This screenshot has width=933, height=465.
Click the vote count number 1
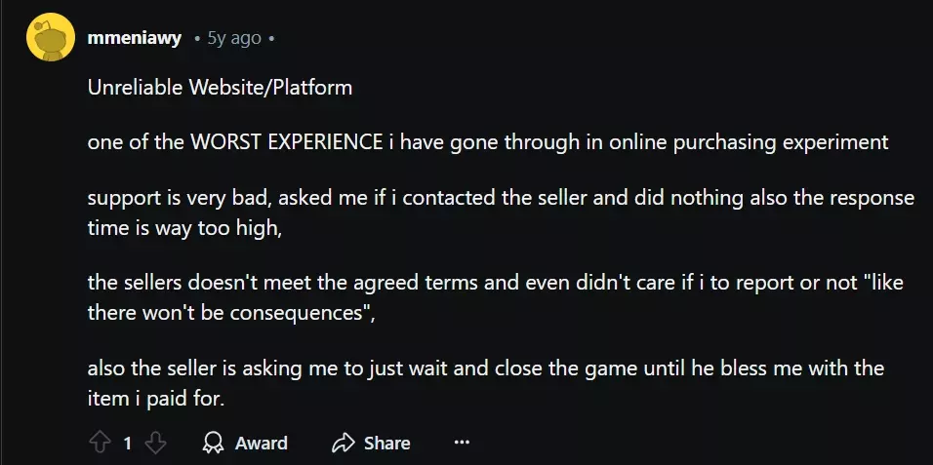(127, 444)
